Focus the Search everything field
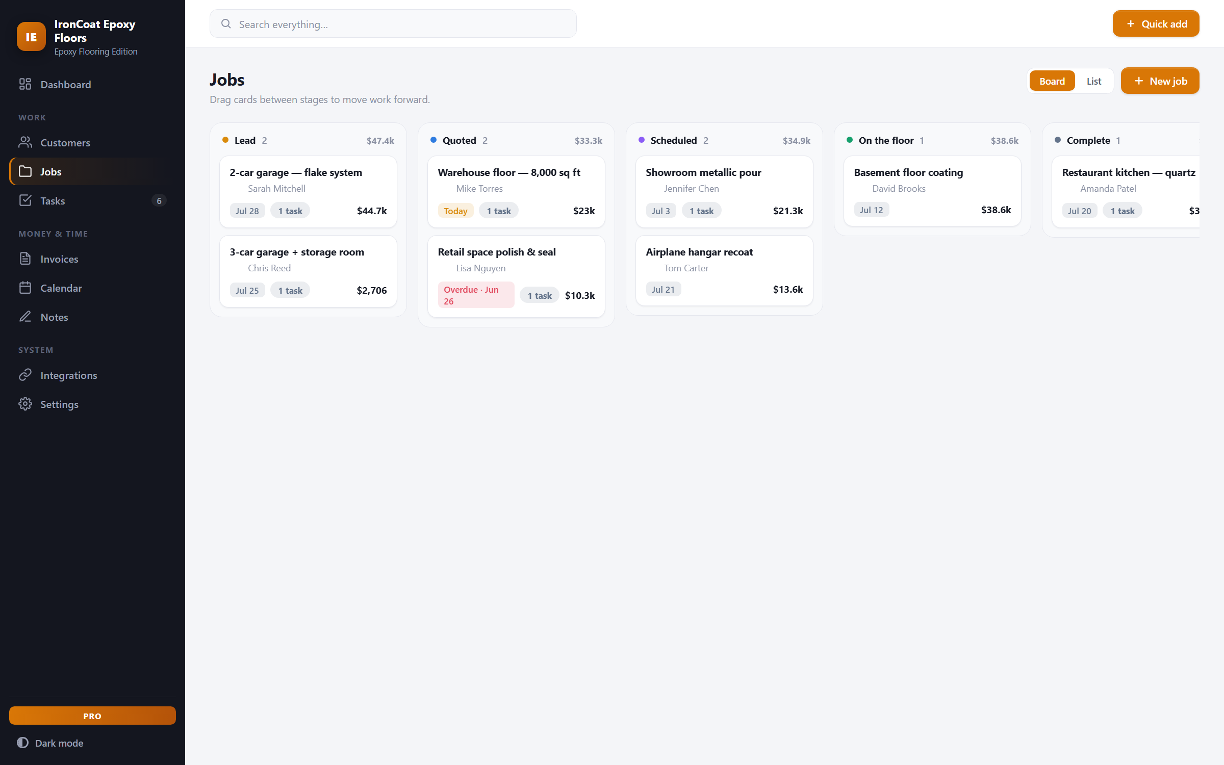The image size is (1224, 765). (393, 24)
